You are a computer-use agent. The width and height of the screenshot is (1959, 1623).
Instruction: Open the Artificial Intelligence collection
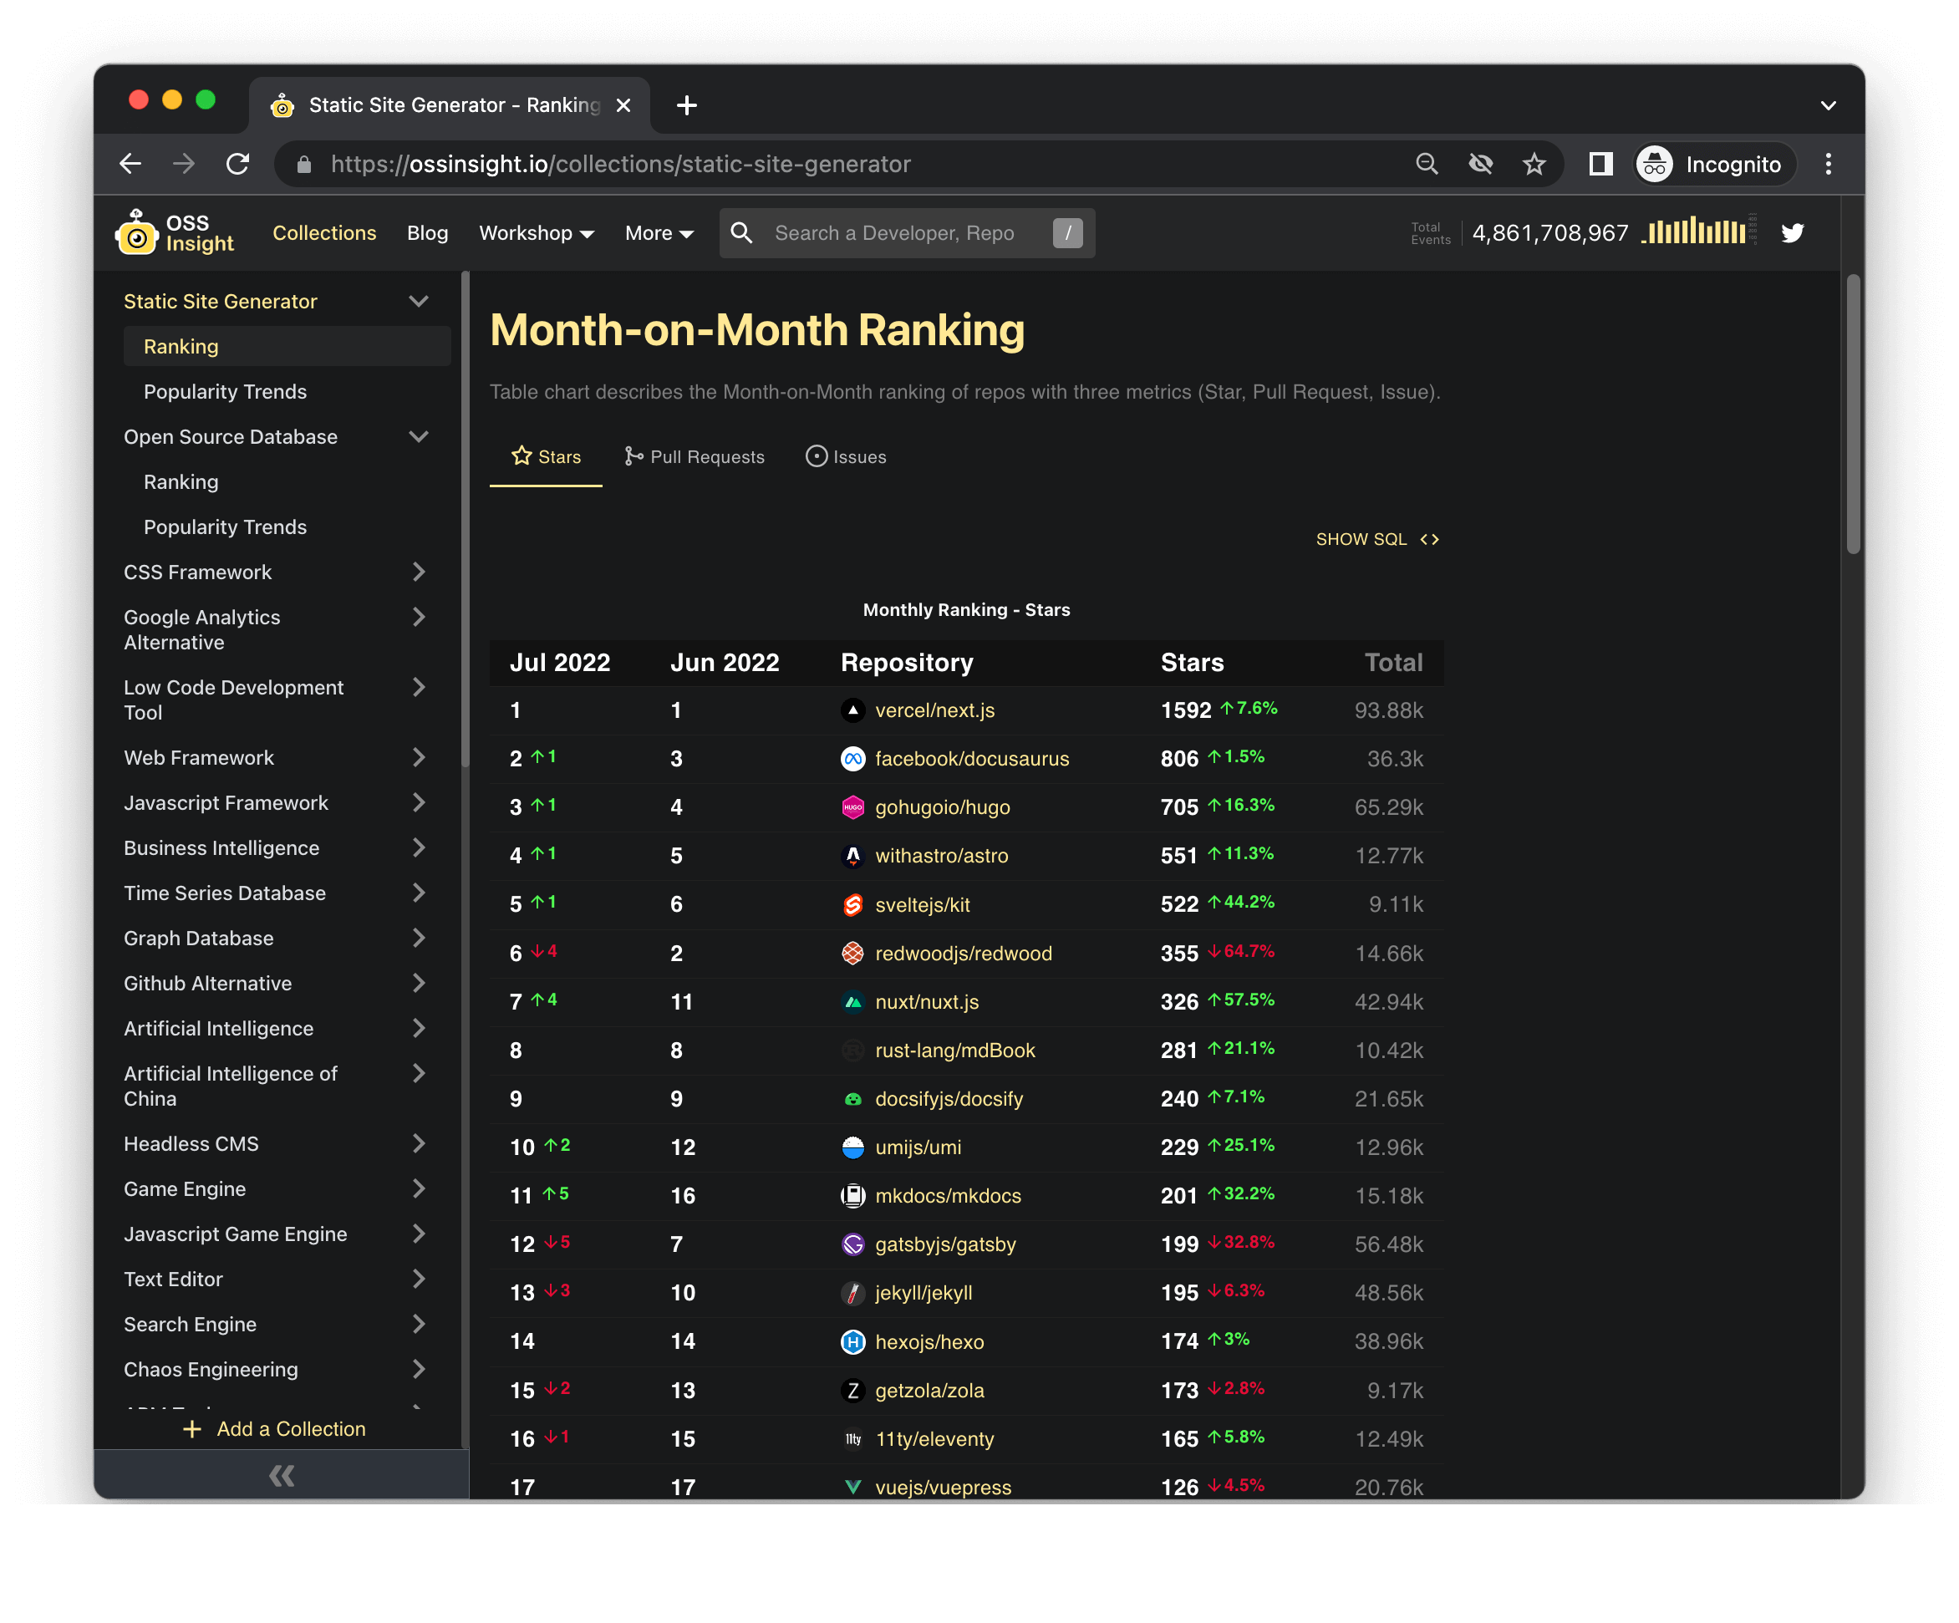218,1028
